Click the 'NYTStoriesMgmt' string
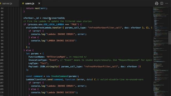This screenshot has width=171, height=96. pos(56,57)
